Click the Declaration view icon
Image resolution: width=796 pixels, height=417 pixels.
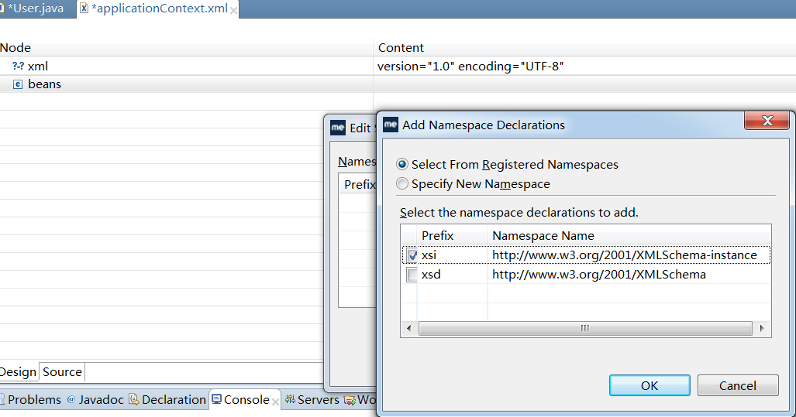coord(133,399)
